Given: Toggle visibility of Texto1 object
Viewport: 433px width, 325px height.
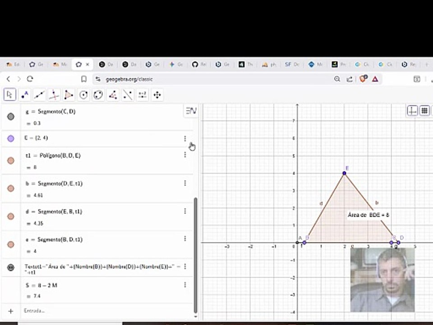Looking at the screenshot, I should (11, 267).
